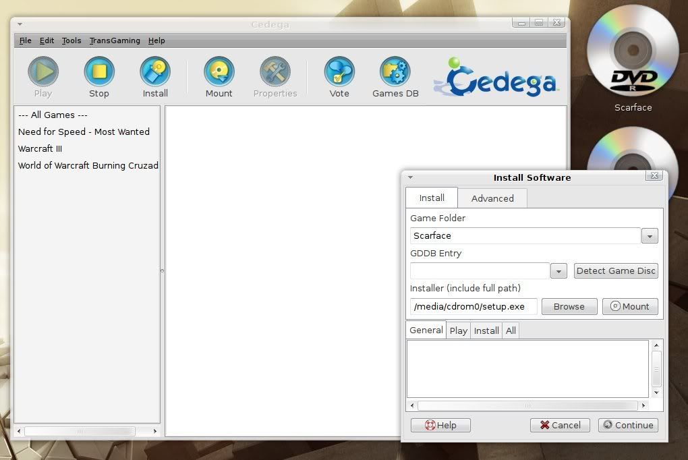Click the log vertical scrollbar up arrow
The image size is (688, 460).
click(x=656, y=345)
